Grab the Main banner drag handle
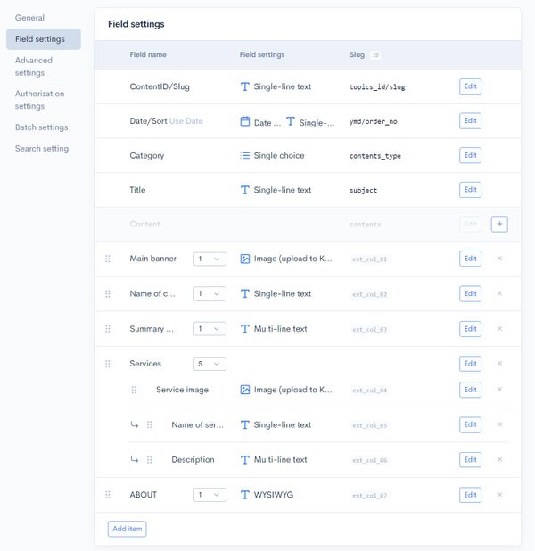Image resolution: width=535 pixels, height=551 pixels. (108, 259)
